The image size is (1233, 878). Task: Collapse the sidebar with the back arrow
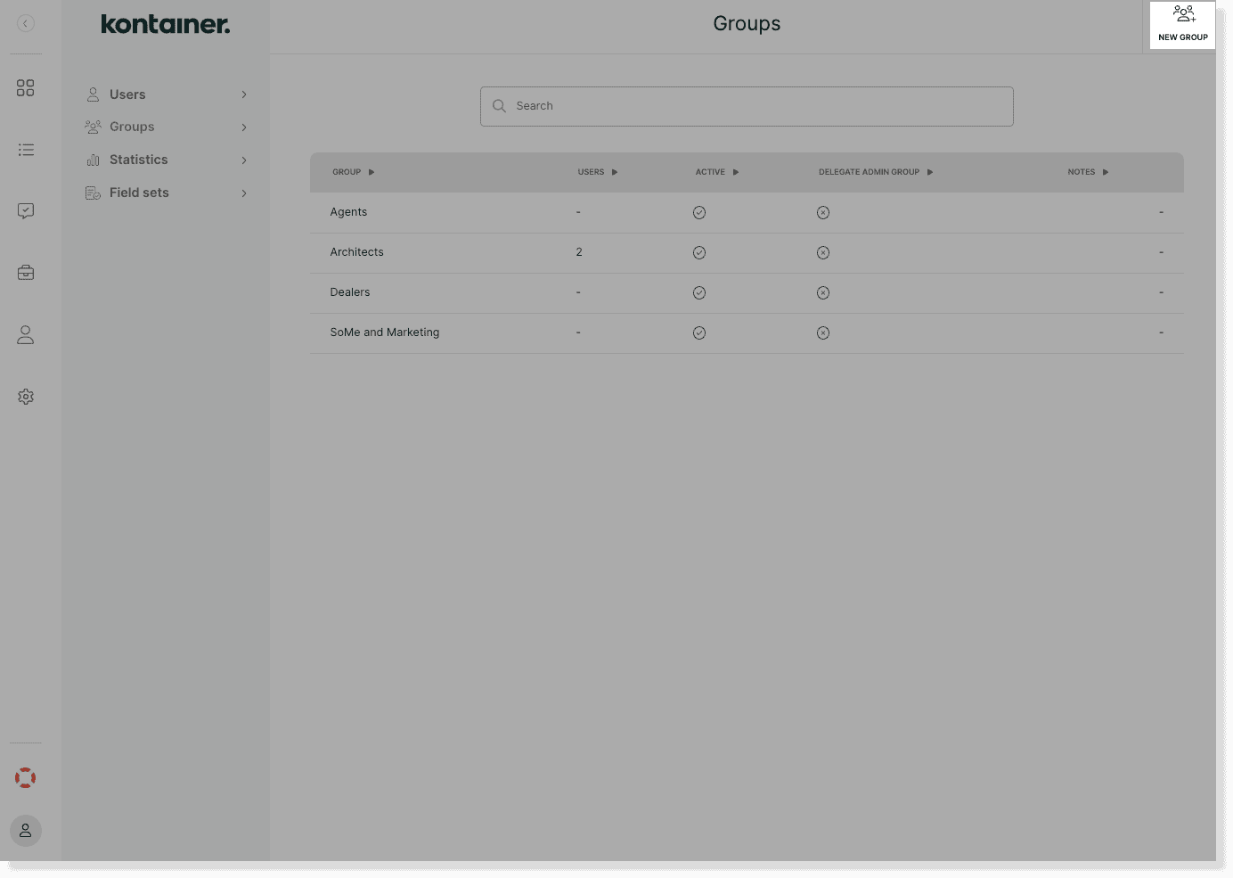(x=25, y=22)
